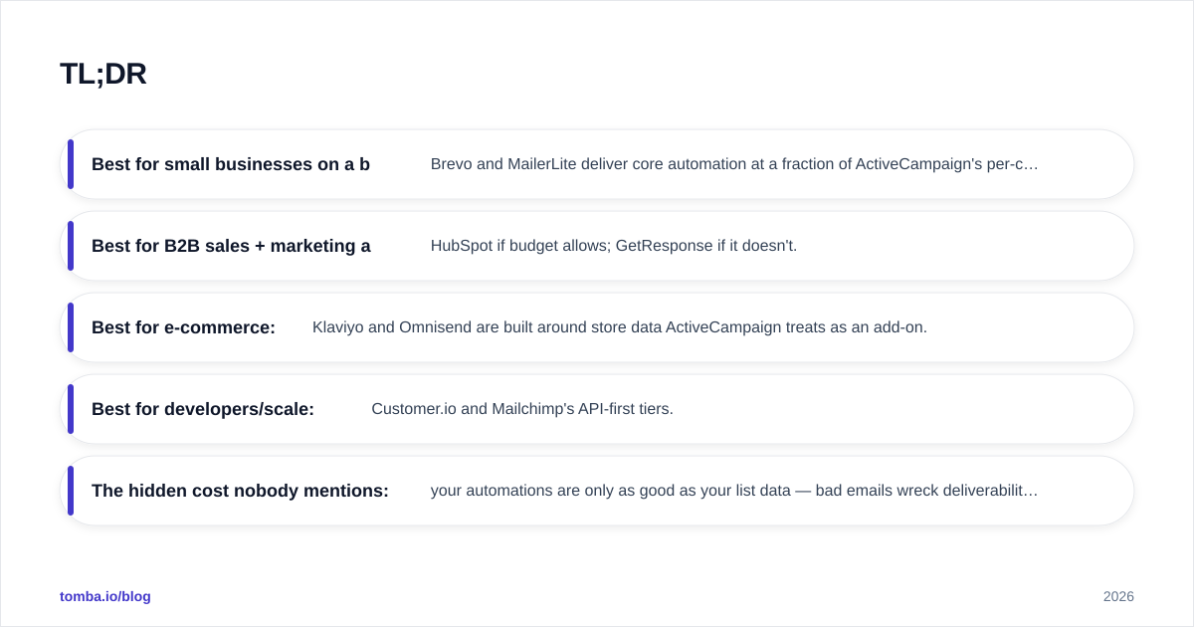Click purple accent bar on B2B card
Image resolution: width=1194 pixels, height=627 pixels.
coord(71,246)
